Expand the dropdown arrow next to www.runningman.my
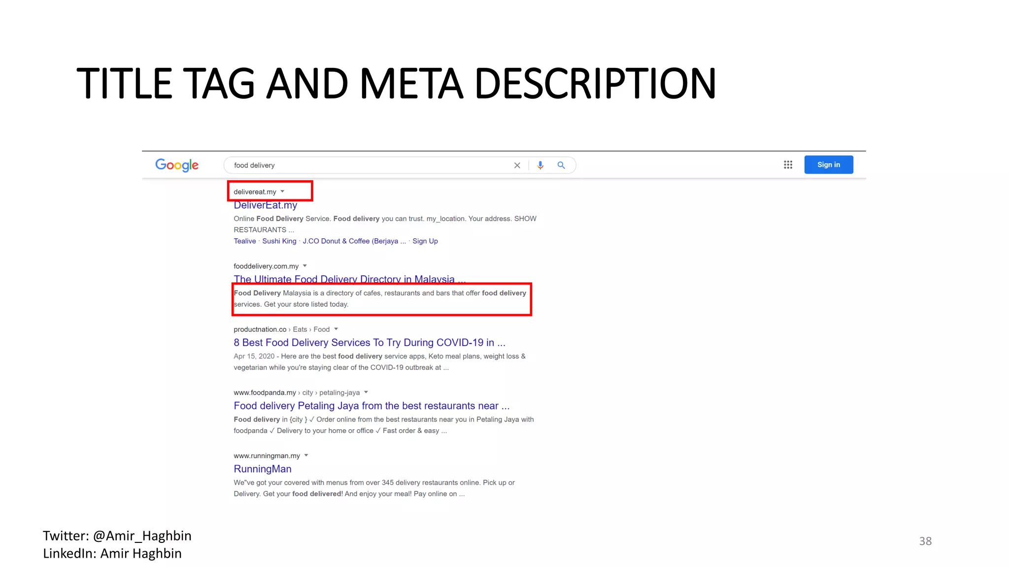 (306, 455)
